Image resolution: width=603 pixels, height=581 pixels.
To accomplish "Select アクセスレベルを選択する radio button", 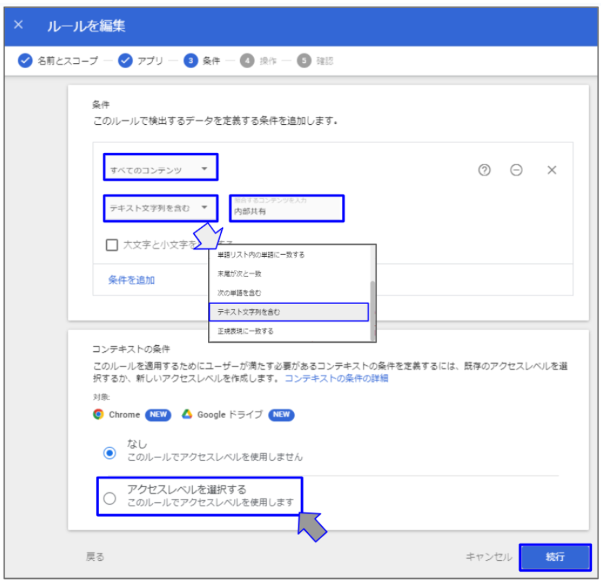I will pos(110,498).
